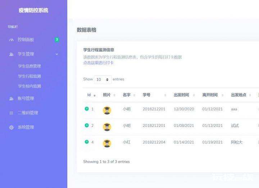Sort by 学号 column sort arrows
The image size is (259, 188).
(165, 95)
